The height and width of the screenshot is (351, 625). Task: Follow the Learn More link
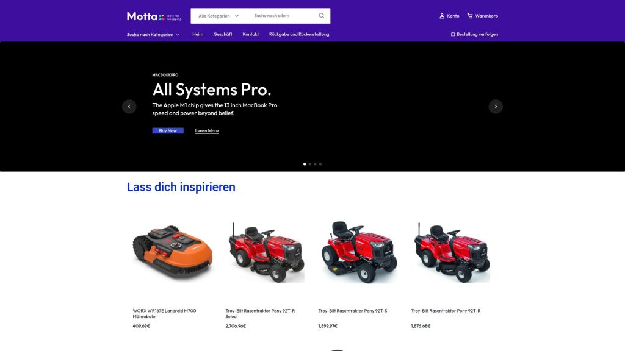pos(206,130)
